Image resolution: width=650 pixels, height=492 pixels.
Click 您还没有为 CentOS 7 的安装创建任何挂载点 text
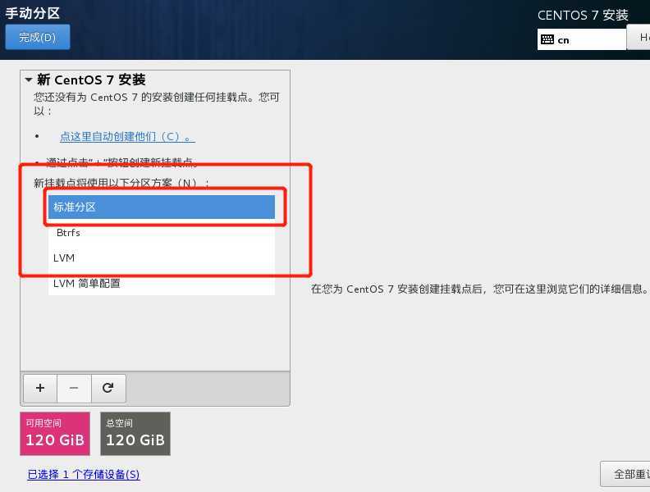click(156, 103)
